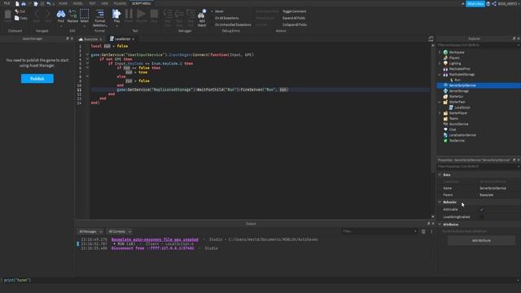This screenshot has height=293, width=521.
Task: Click the new file icon in the title bar
Action: pos(17,3)
